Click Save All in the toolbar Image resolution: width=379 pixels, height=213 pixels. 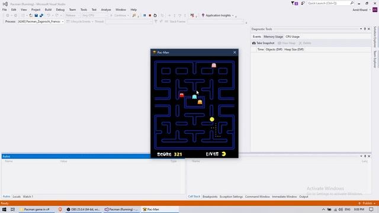point(41,15)
